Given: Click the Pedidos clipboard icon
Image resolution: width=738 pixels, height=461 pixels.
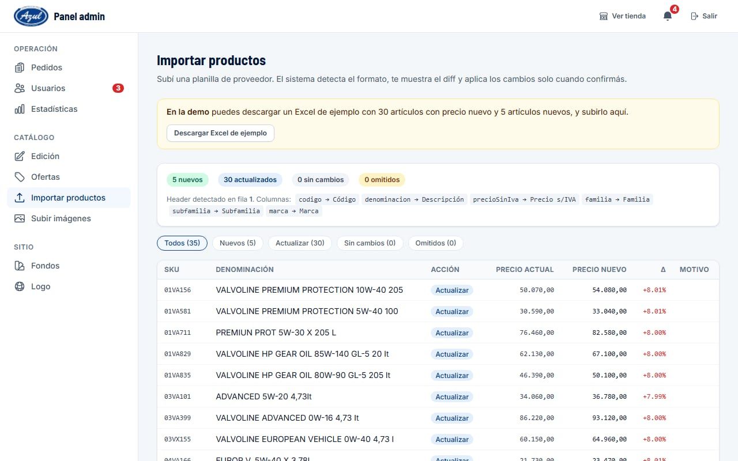Looking at the screenshot, I should point(20,67).
